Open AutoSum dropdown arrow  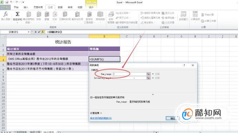pos(17,22)
